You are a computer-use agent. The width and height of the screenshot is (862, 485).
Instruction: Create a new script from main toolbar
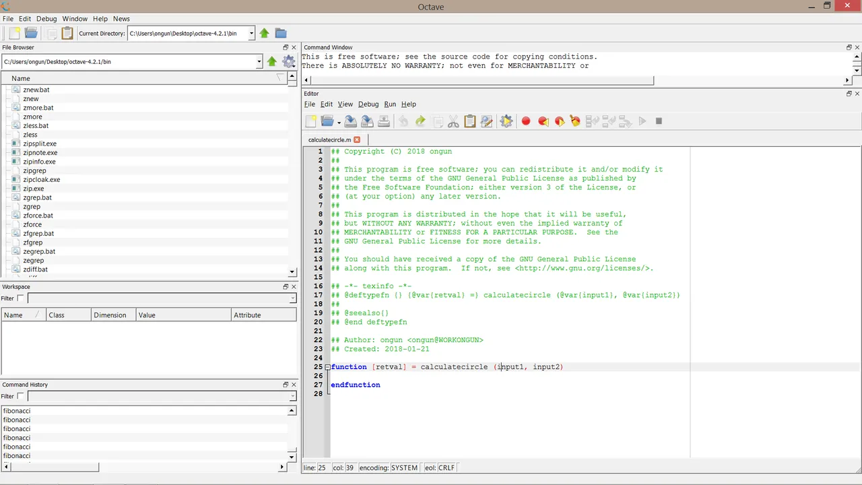pyautogui.click(x=14, y=33)
